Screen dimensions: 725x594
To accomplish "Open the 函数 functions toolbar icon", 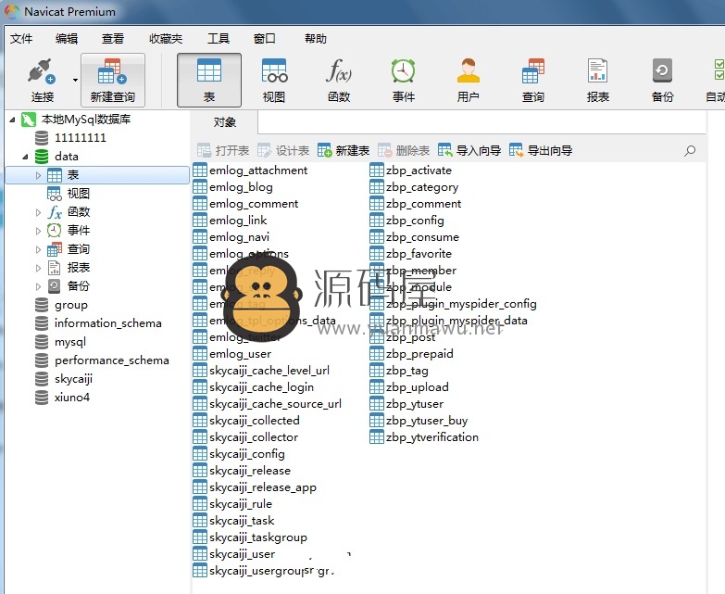I will tap(339, 80).
